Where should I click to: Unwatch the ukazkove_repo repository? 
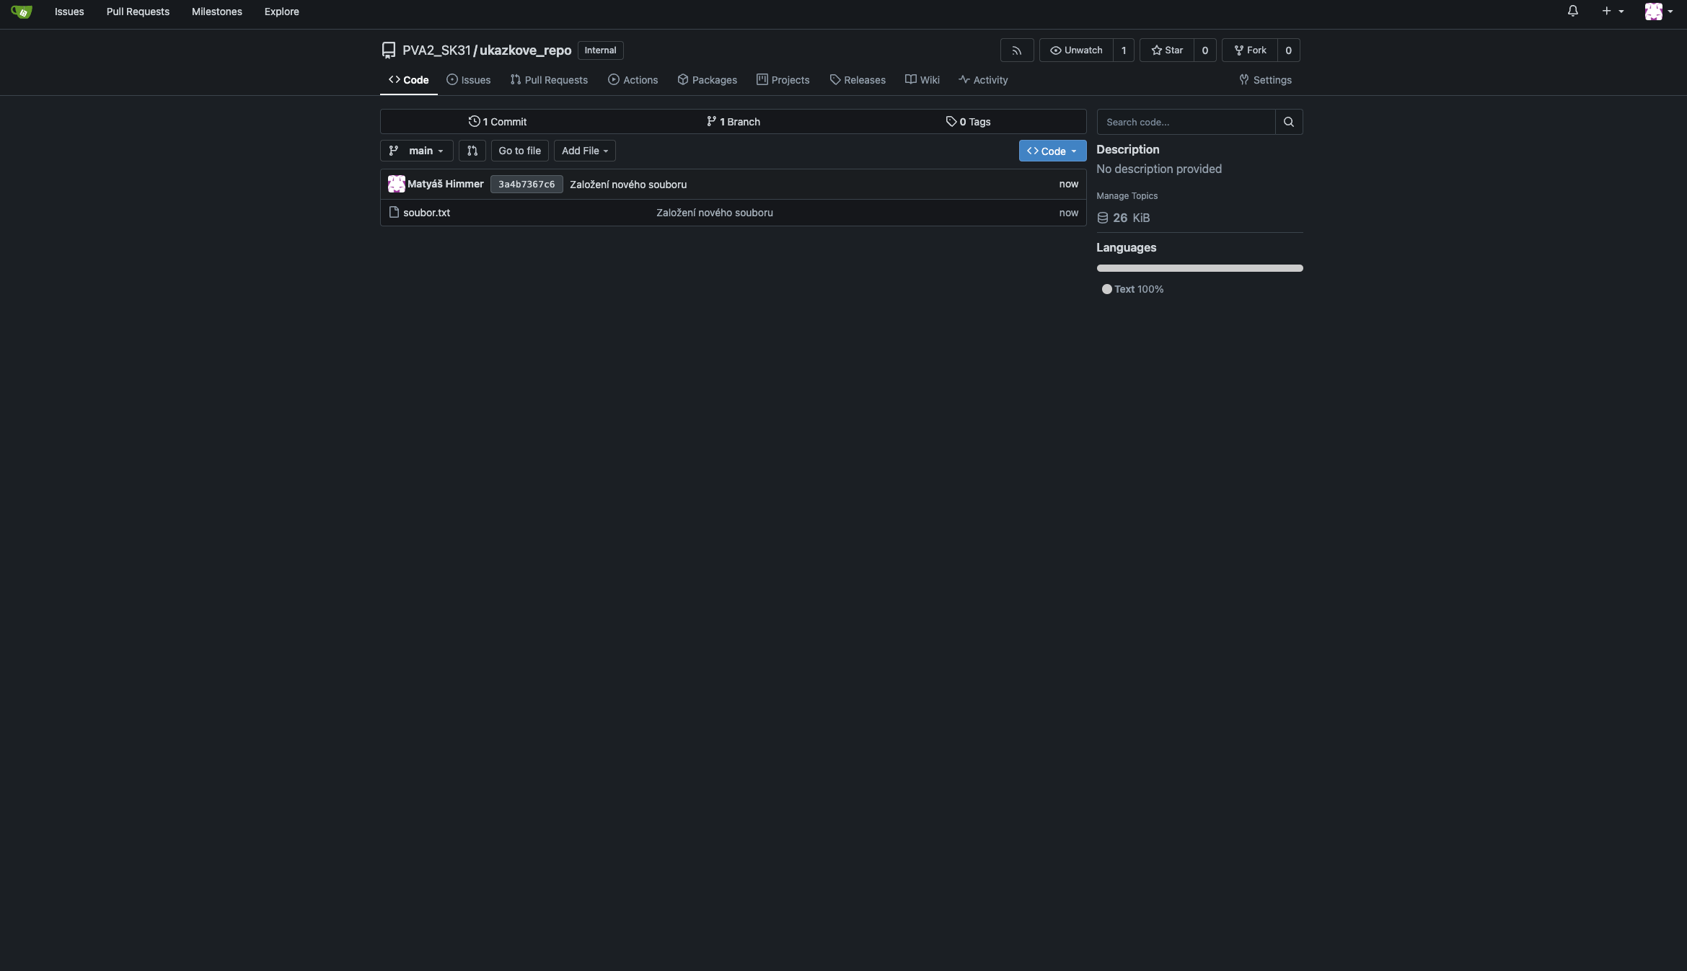click(1075, 50)
